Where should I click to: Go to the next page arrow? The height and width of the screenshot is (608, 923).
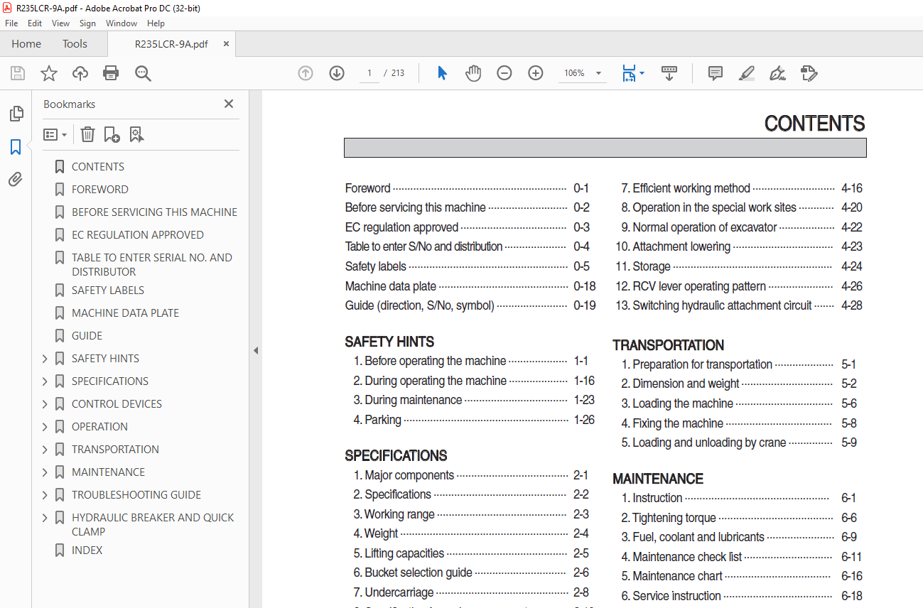(337, 73)
